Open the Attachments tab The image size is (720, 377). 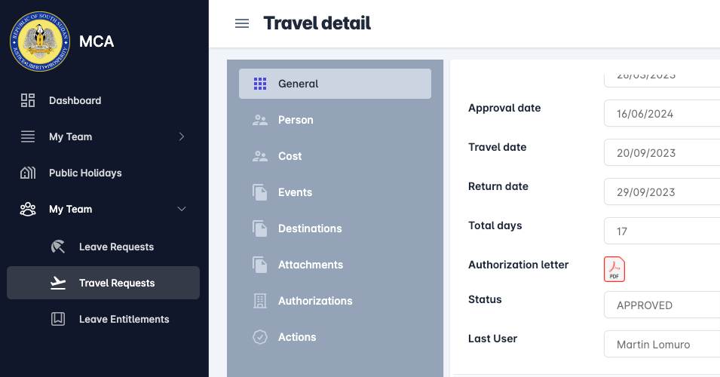pyautogui.click(x=310, y=265)
